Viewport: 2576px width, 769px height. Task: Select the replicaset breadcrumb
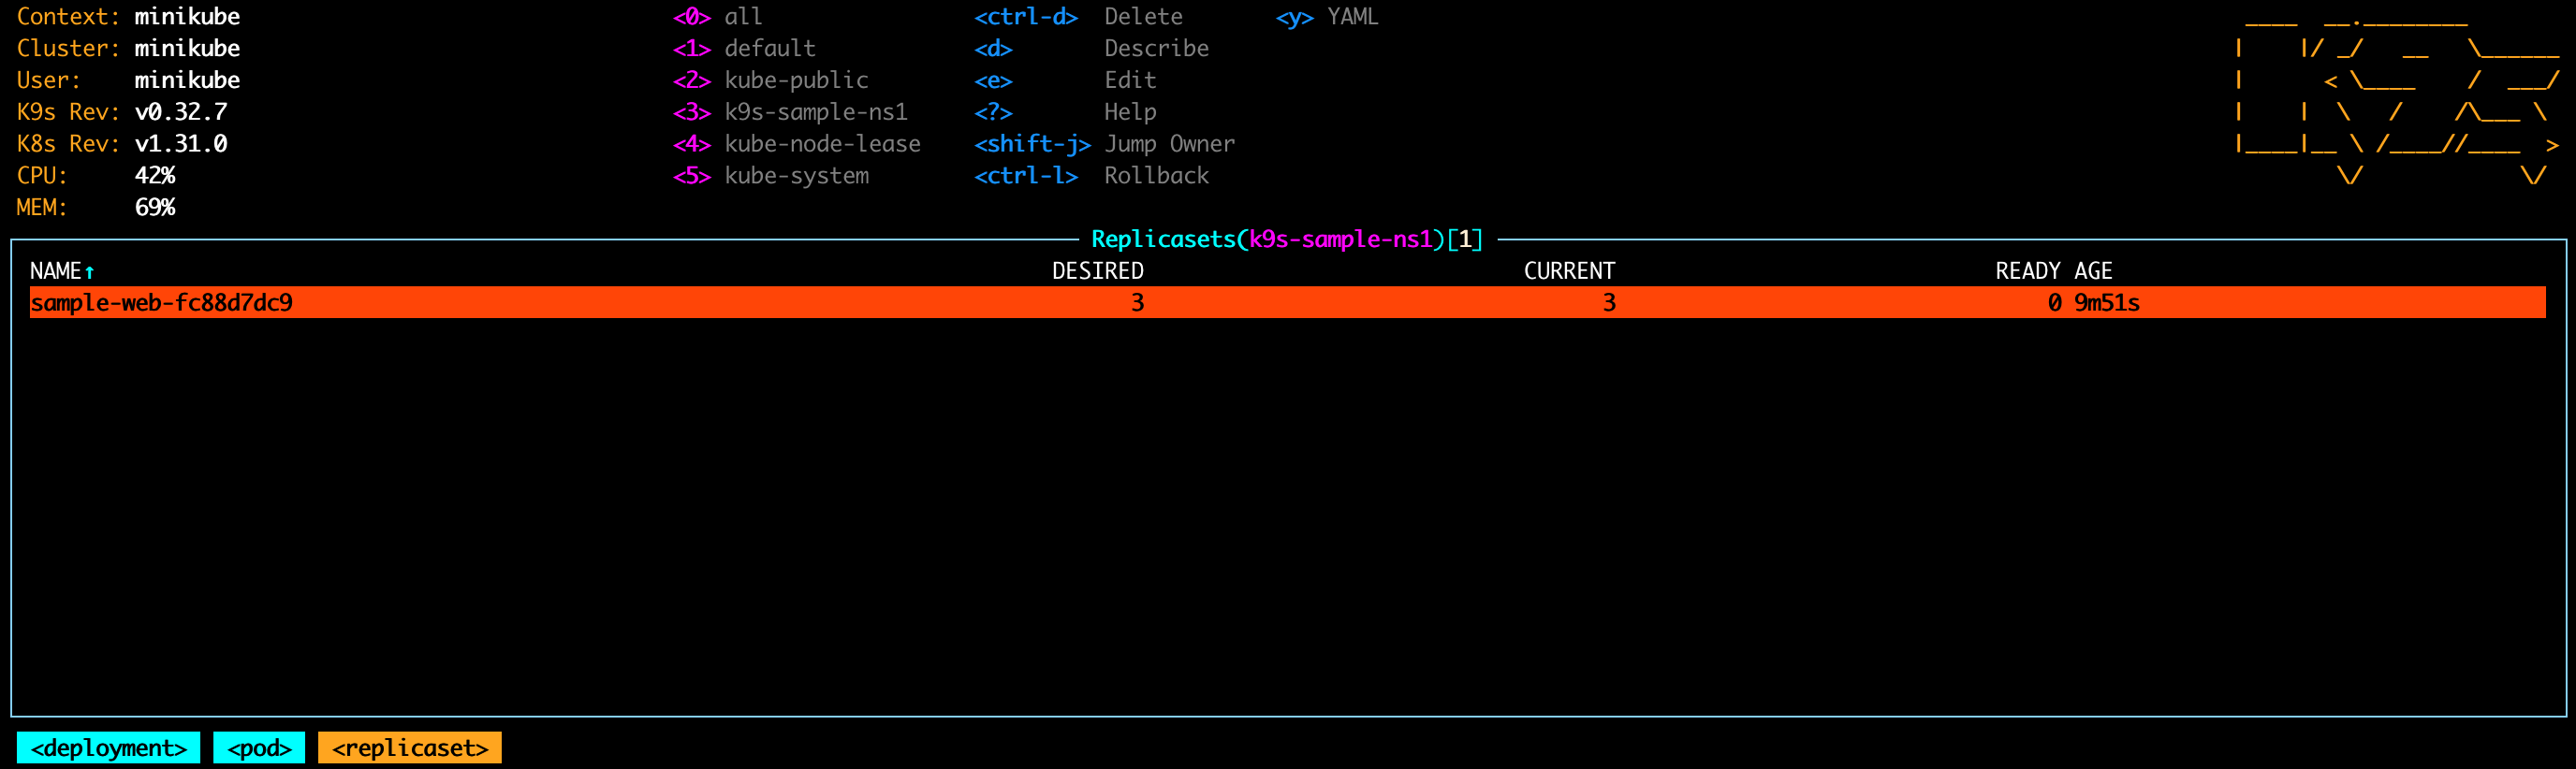click(410, 747)
